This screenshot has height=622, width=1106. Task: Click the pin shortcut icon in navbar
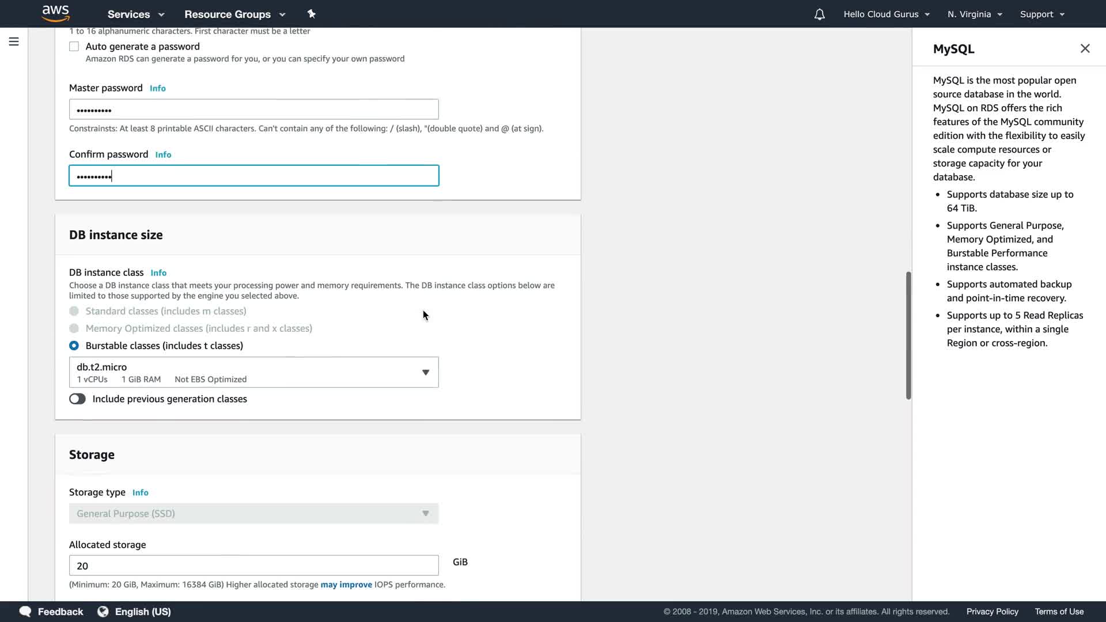311,14
